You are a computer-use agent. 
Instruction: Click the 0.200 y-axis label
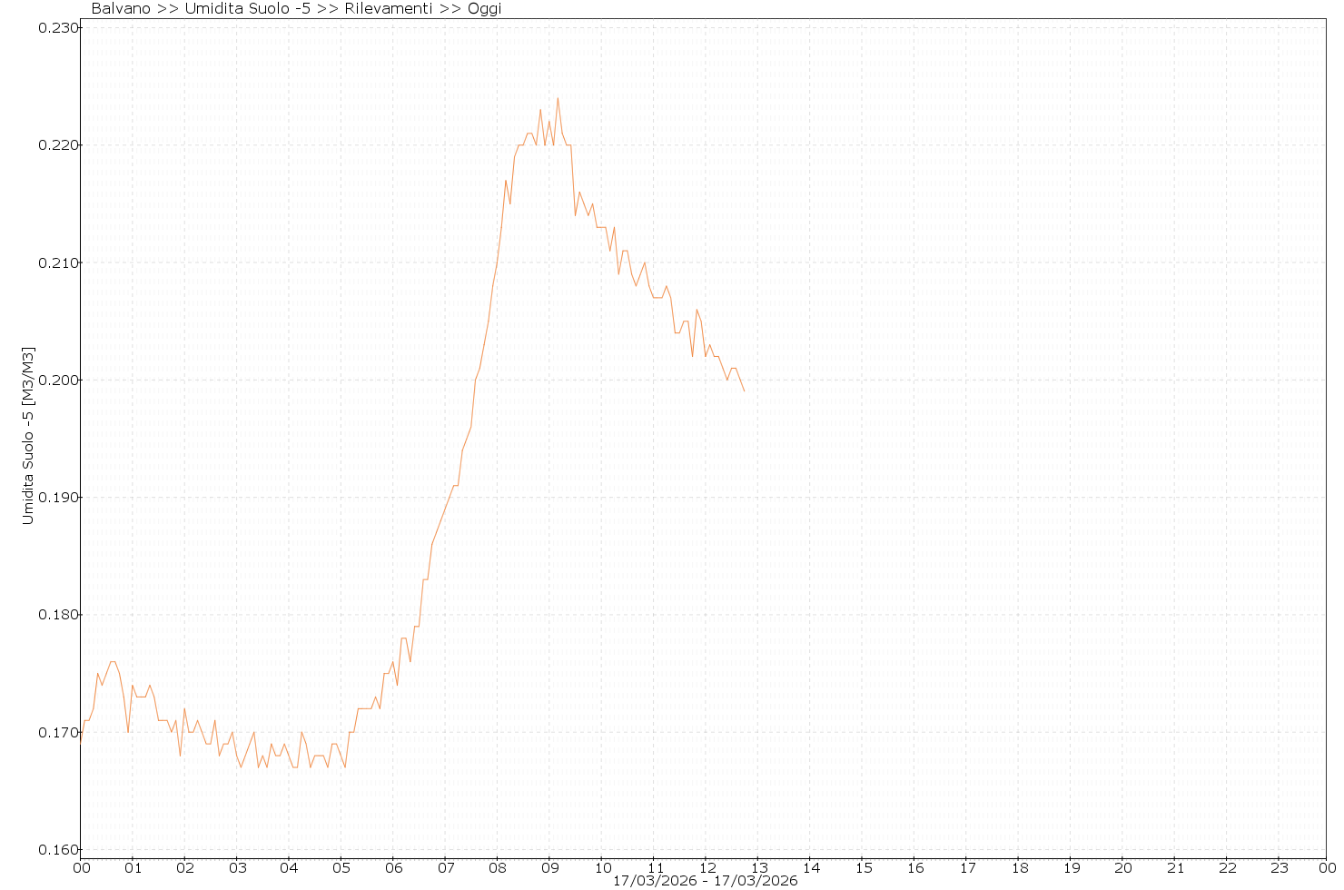pyautogui.click(x=55, y=381)
